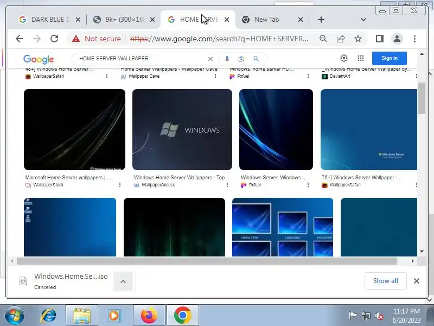The image size is (434, 326).
Task: Open the Google apps grid
Action: click(x=360, y=58)
